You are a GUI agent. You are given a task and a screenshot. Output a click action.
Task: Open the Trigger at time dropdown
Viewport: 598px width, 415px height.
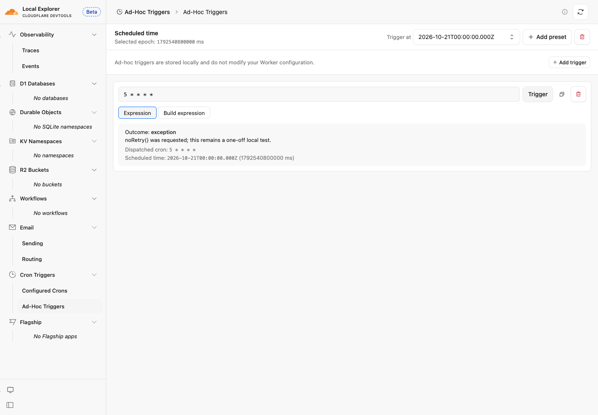point(466,37)
